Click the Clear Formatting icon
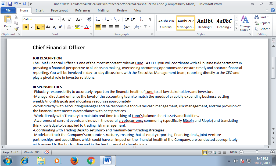Screen dimensions: 276x167 pos(89,19)
